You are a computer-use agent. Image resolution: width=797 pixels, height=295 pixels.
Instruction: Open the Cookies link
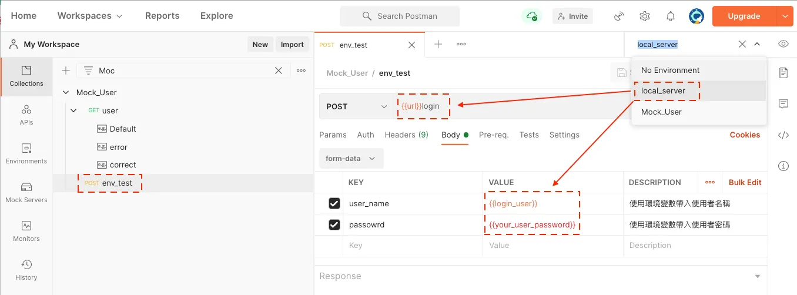point(745,135)
